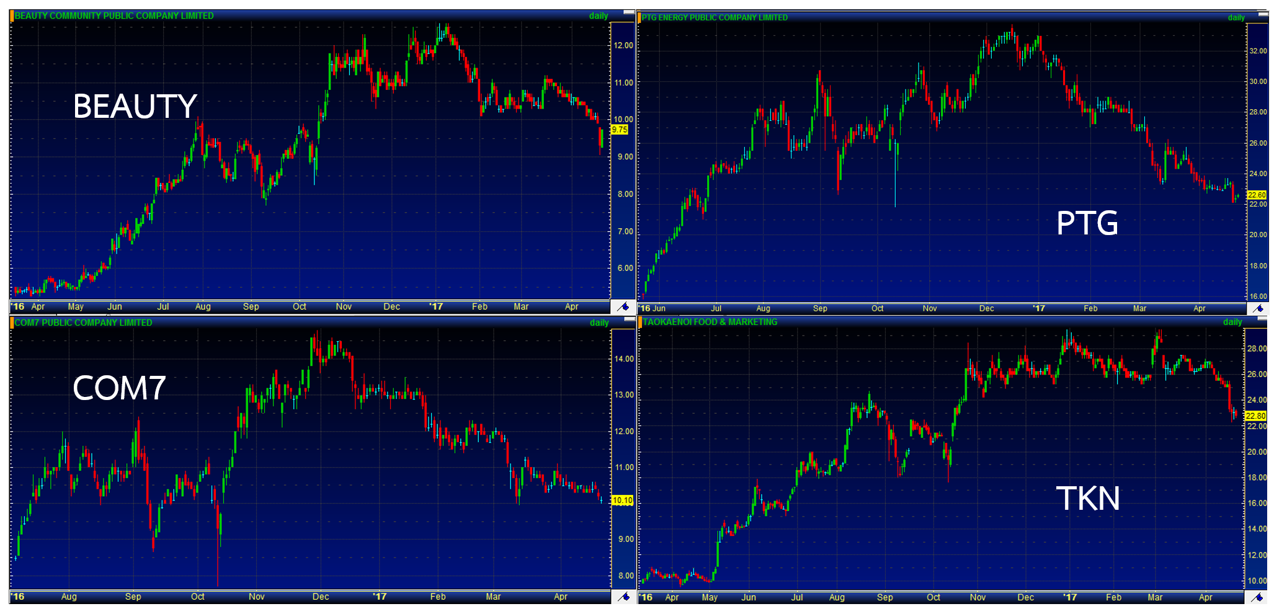Click the orange marker beside Taokaenoi title
Image resolution: width=1274 pixels, height=614 pixels.
point(639,322)
